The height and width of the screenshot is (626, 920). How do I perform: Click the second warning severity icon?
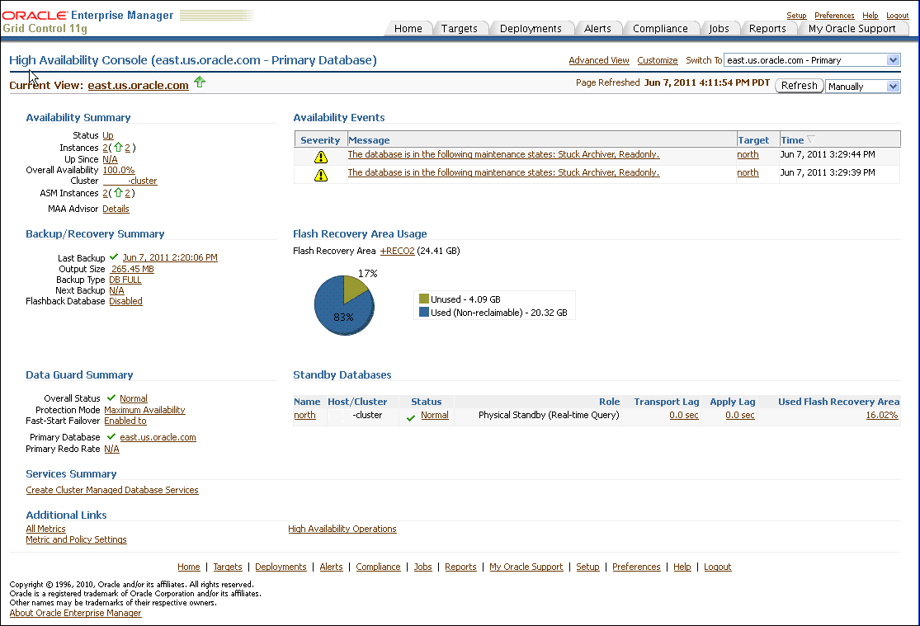click(321, 174)
